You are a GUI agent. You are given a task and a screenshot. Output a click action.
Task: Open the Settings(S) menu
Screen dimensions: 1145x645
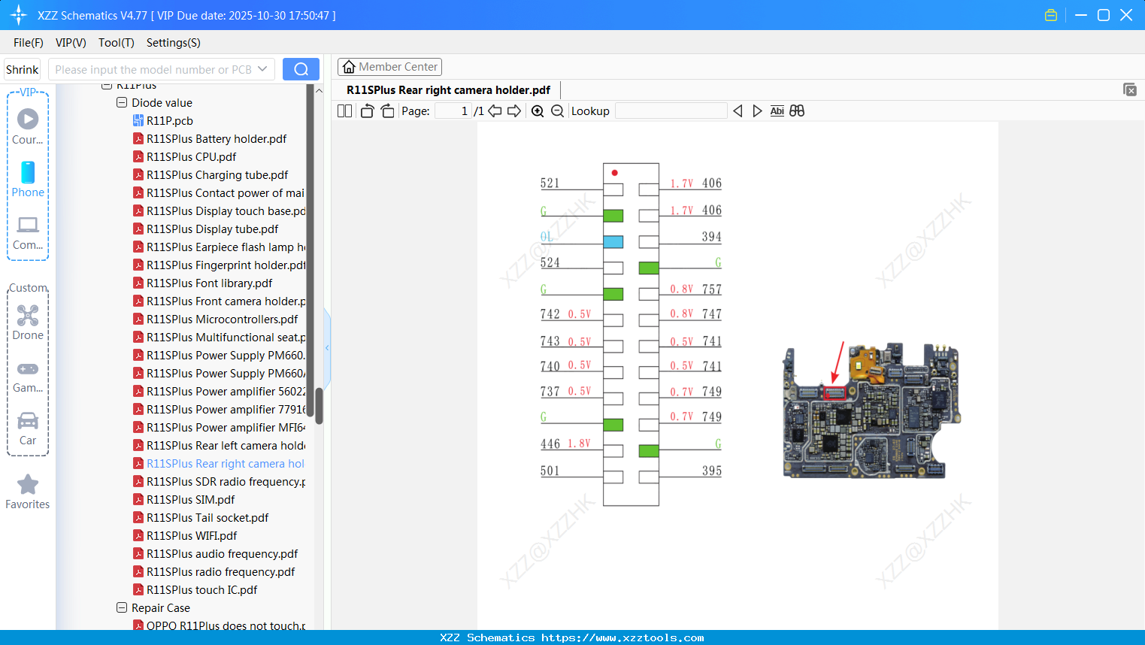coord(173,43)
